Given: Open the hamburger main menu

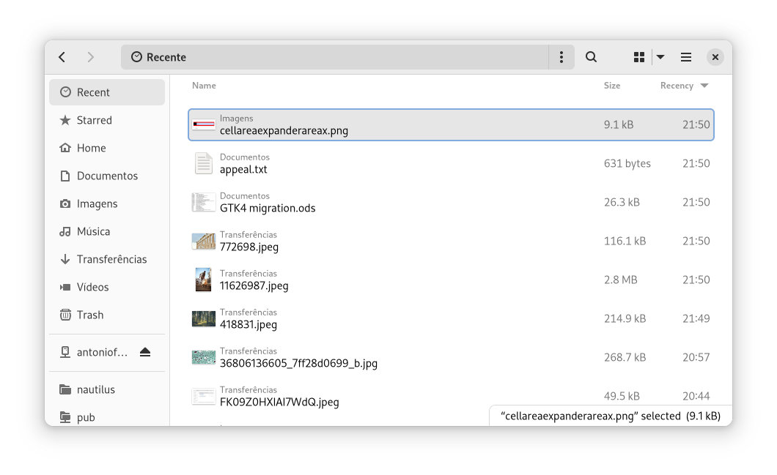Looking at the screenshot, I should point(686,57).
